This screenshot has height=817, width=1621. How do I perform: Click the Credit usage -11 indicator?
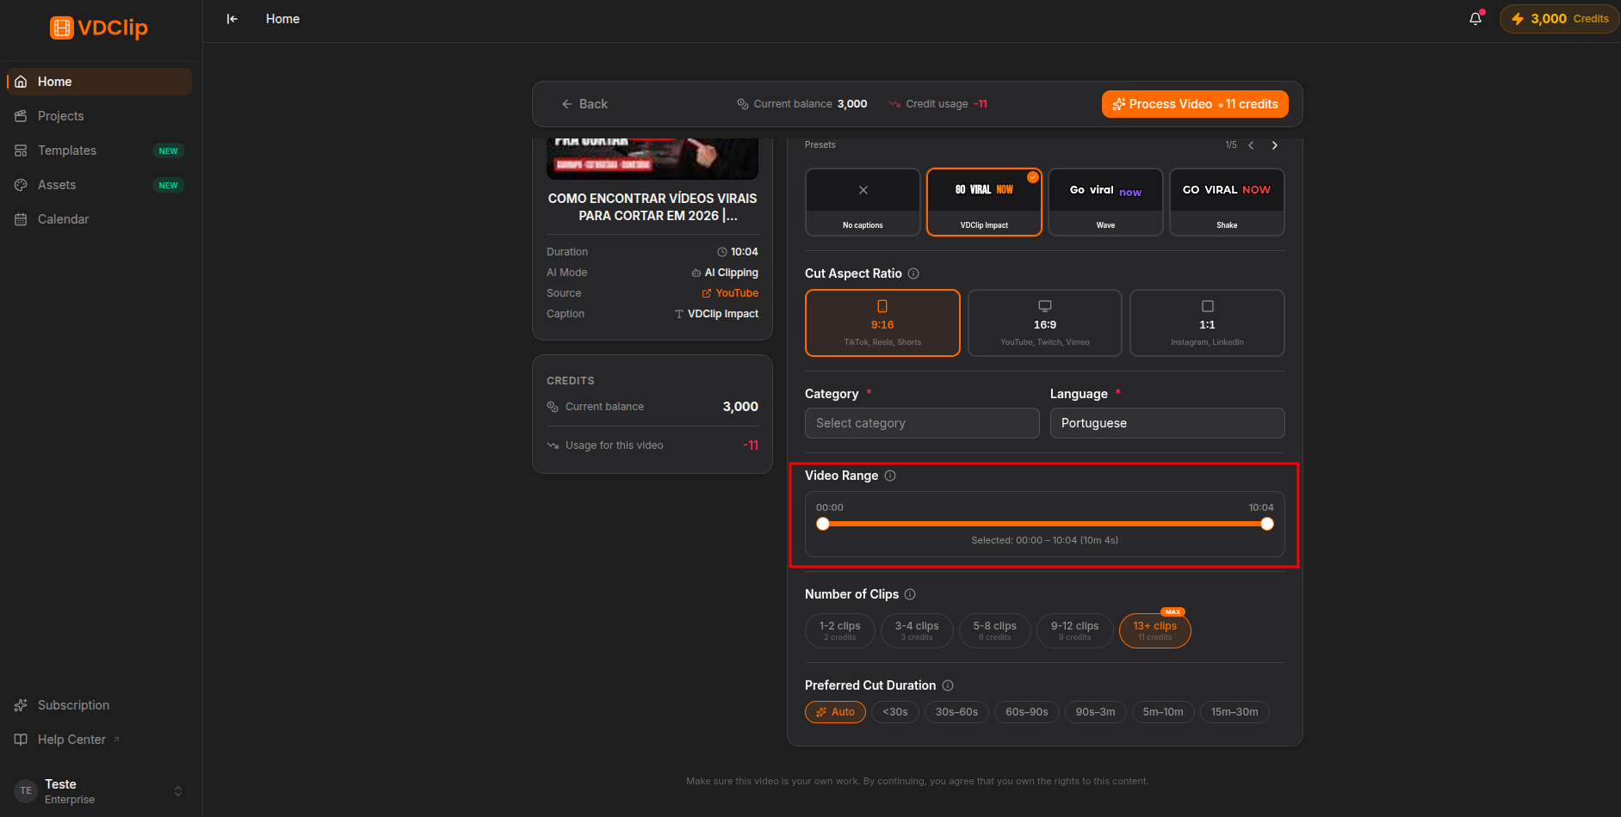pos(938,104)
